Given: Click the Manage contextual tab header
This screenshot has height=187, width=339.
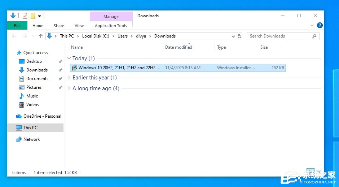Looking at the screenshot, I should (x=111, y=17).
